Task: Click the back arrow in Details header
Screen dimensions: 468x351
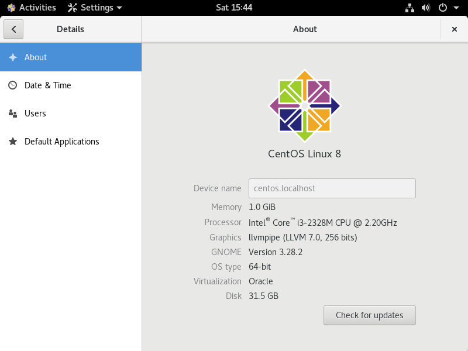Action: pos(13,29)
